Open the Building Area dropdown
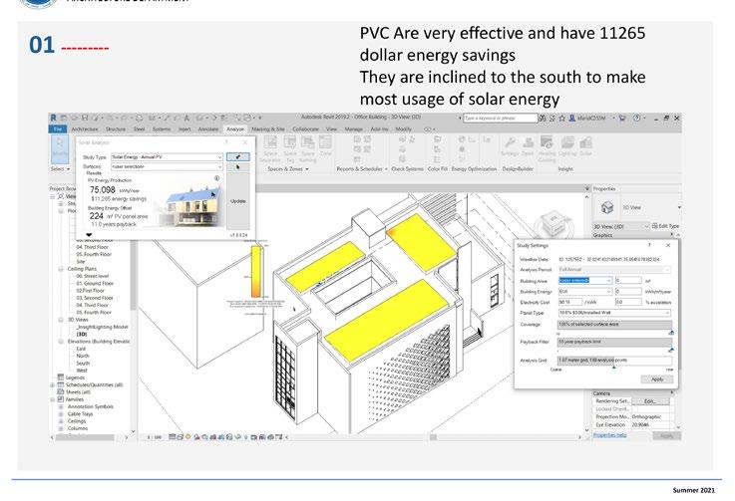735x501 pixels. point(584,280)
